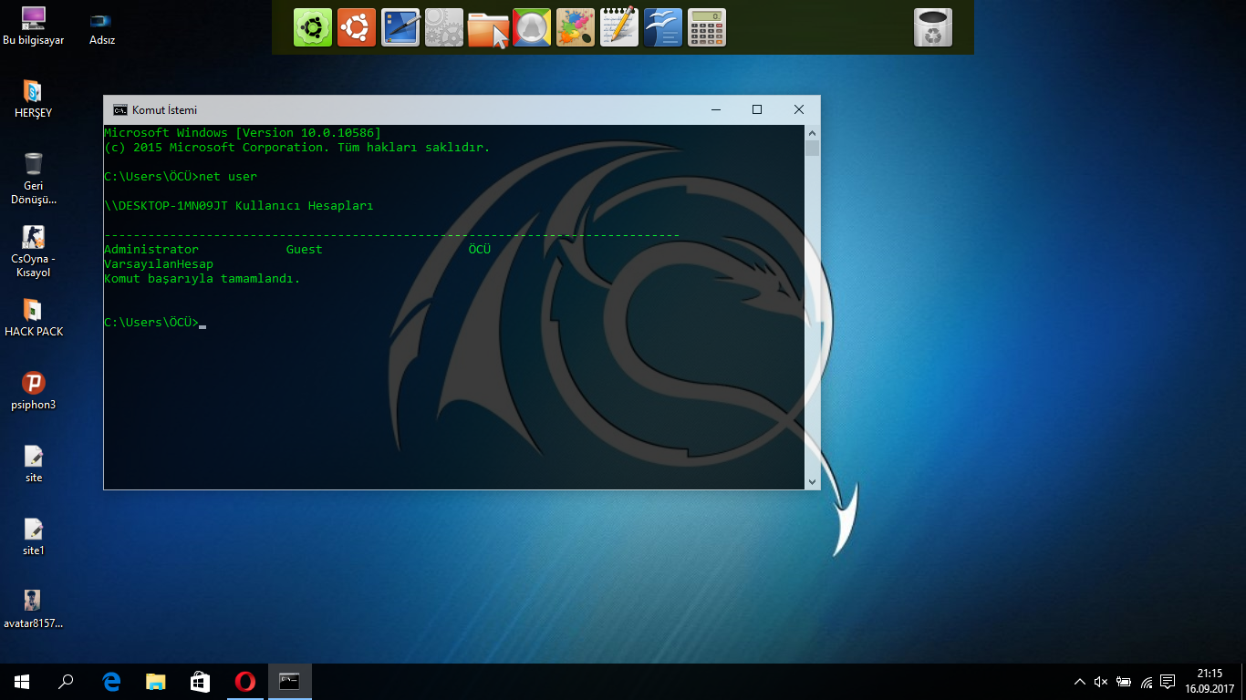1246x700 pixels.
Task: Select the site file desktop icon
Action: coord(34,464)
